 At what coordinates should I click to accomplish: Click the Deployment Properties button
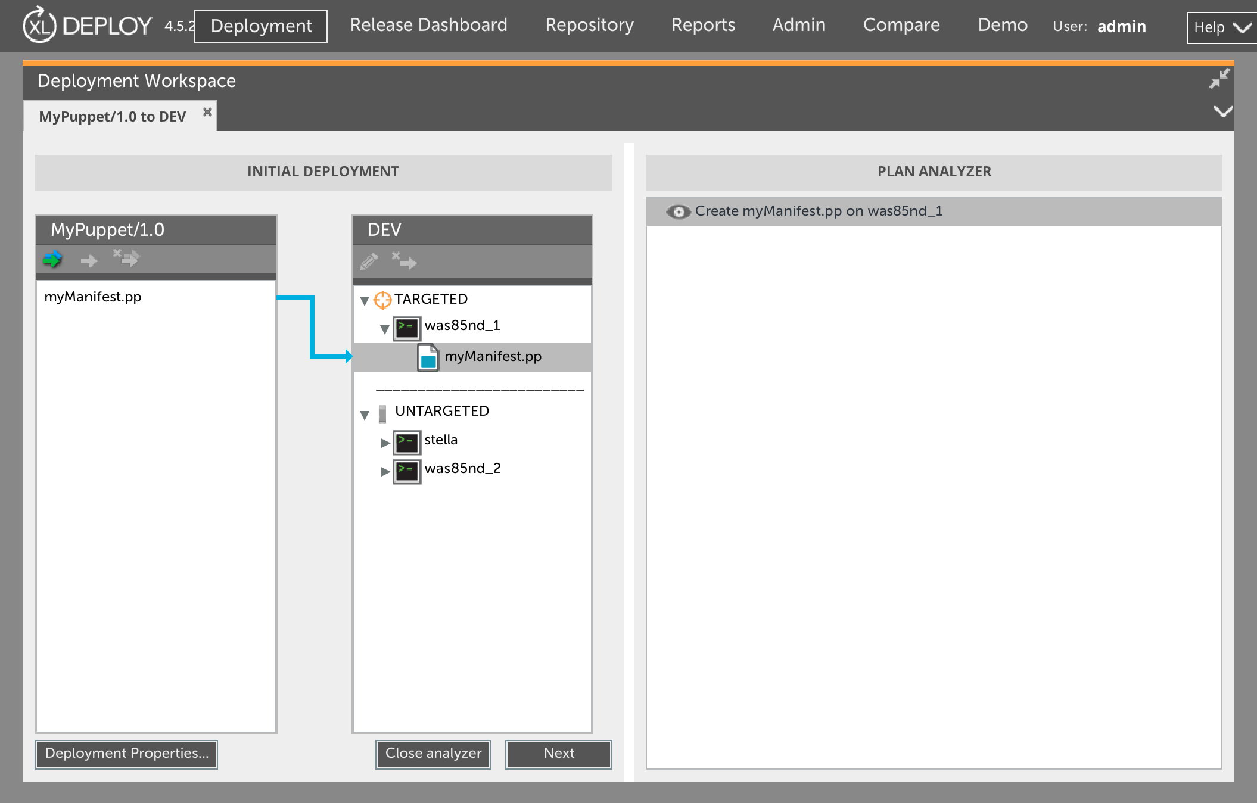coord(126,754)
